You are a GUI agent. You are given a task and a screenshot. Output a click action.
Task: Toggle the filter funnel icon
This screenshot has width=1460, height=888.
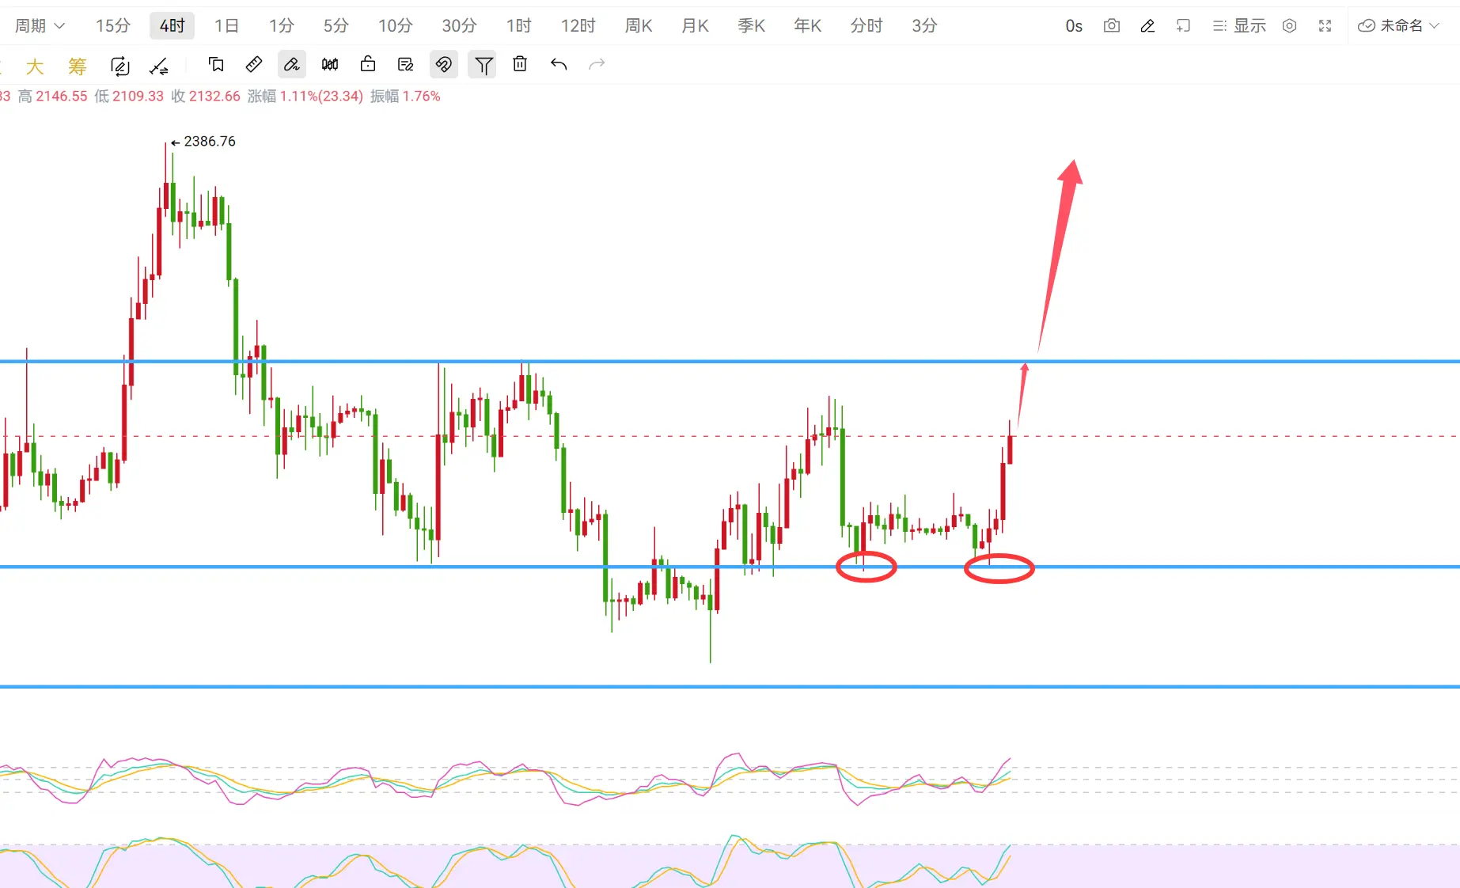click(x=482, y=64)
